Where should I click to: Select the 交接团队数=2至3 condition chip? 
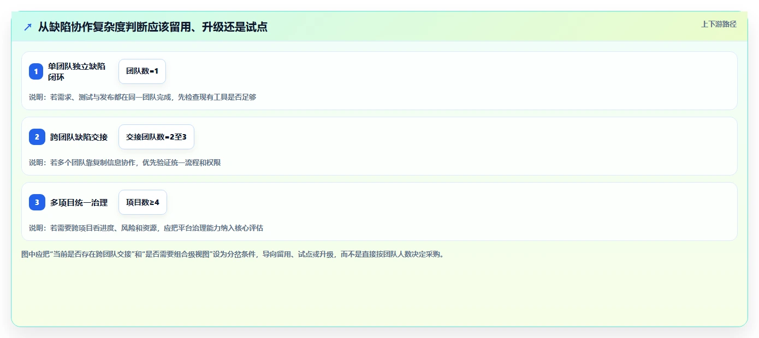pos(156,137)
